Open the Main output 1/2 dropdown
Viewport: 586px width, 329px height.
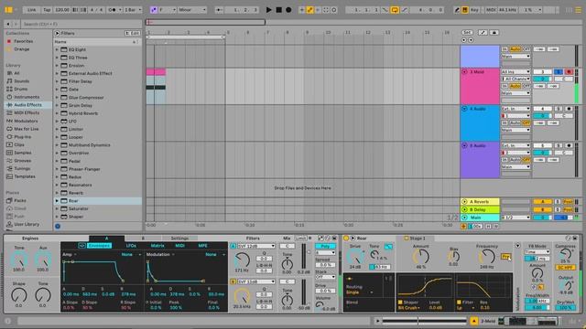click(x=515, y=218)
